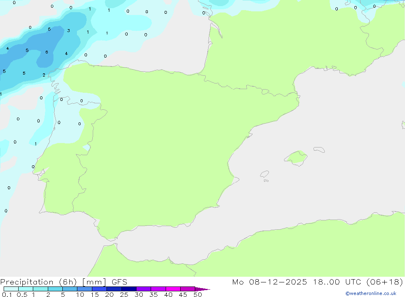Screen dimensions: 405x297
Task: Click the '50' legend scale label
Action: click(x=198, y=295)
